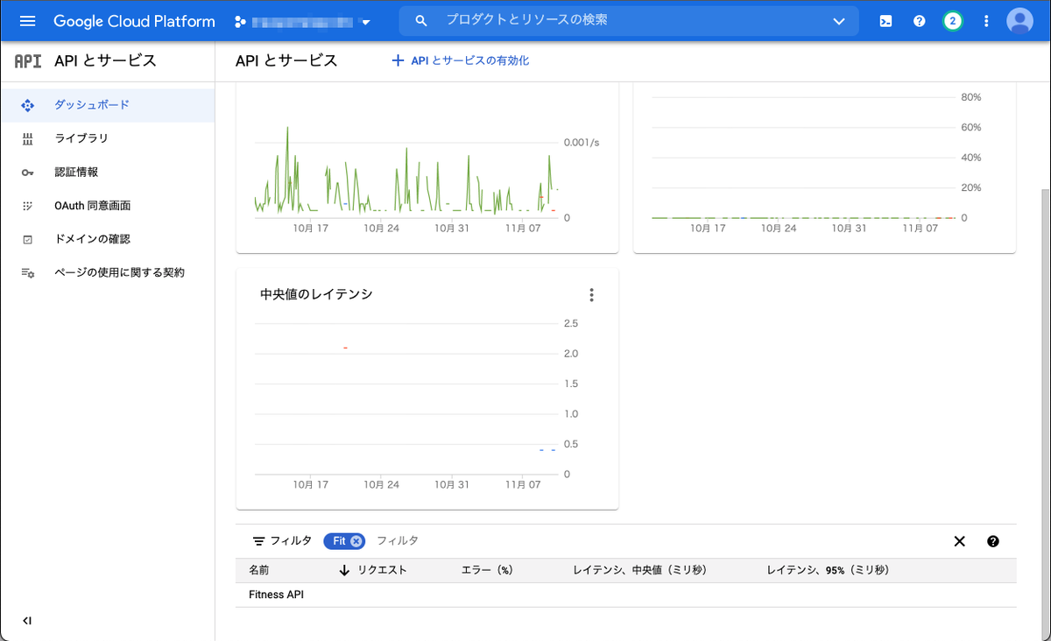Screen dimensions: 1051x641
Task: Open the Fitness API row link
Action: coord(276,595)
